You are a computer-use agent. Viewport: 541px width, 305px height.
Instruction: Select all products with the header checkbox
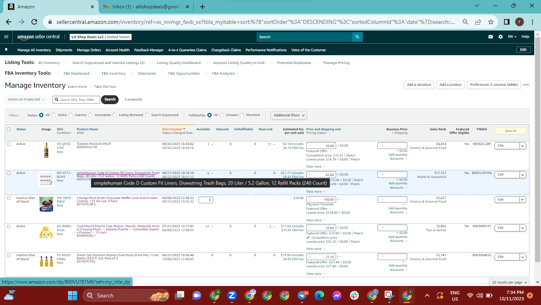(9, 129)
